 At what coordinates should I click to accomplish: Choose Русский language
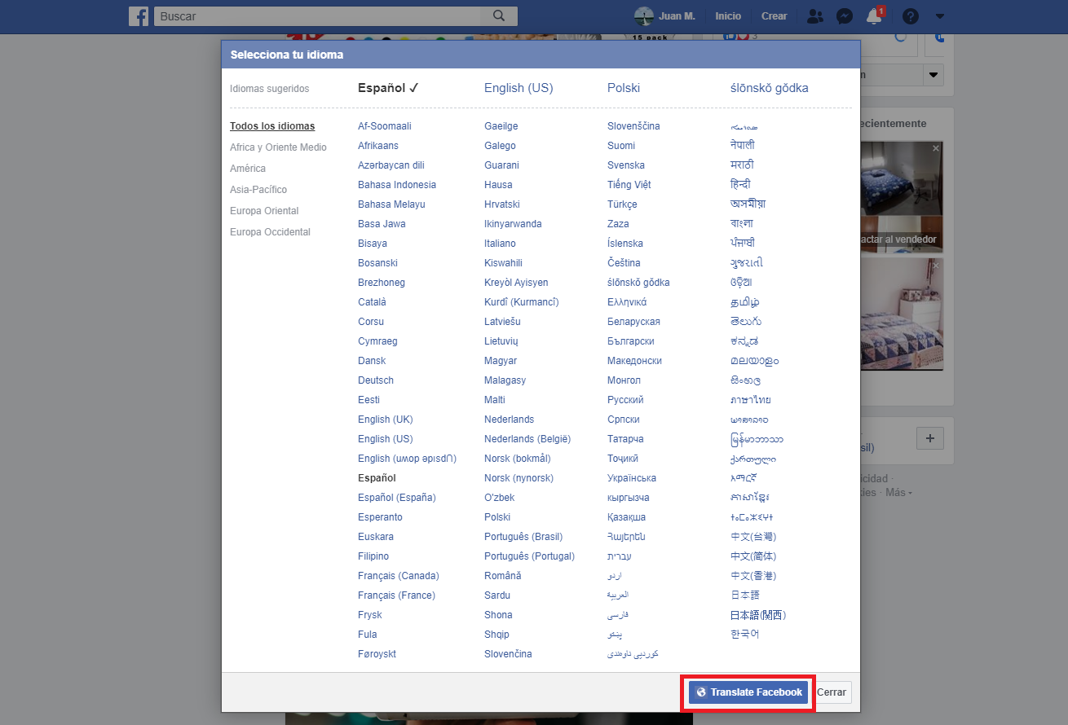tap(625, 400)
